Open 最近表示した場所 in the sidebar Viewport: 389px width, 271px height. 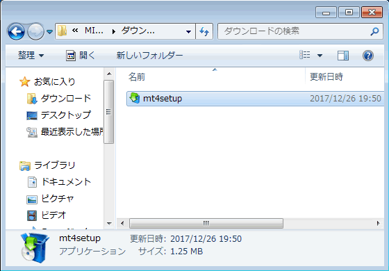pyautogui.click(x=72, y=132)
